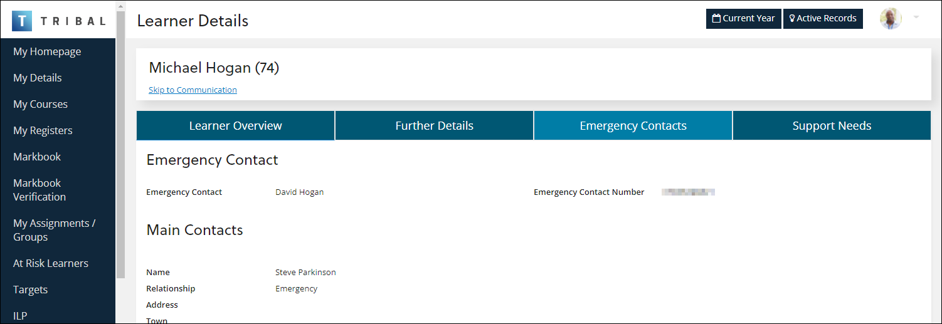The width and height of the screenshot is (942, 324).
Task: Expand the user account dropdown arrow
Action: [916, 18]
